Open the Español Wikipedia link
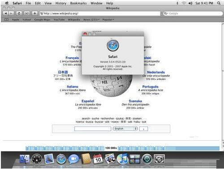This screenshot has height=169, width=224. (88, 101)
